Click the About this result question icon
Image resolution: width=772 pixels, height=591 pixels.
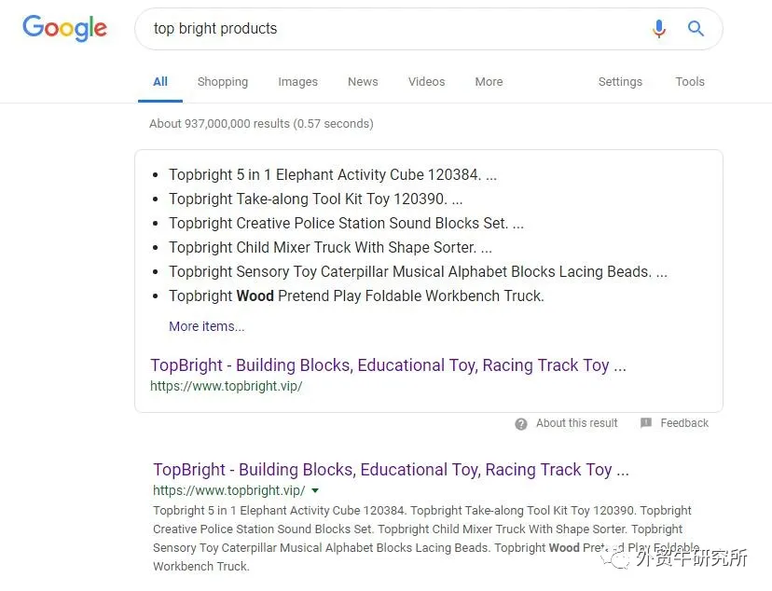pyautogui.click(x=521, y=423)
